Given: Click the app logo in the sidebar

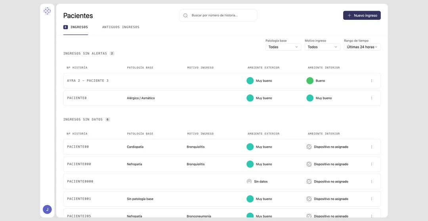Looking at the screenshot, I should point(47,11).
